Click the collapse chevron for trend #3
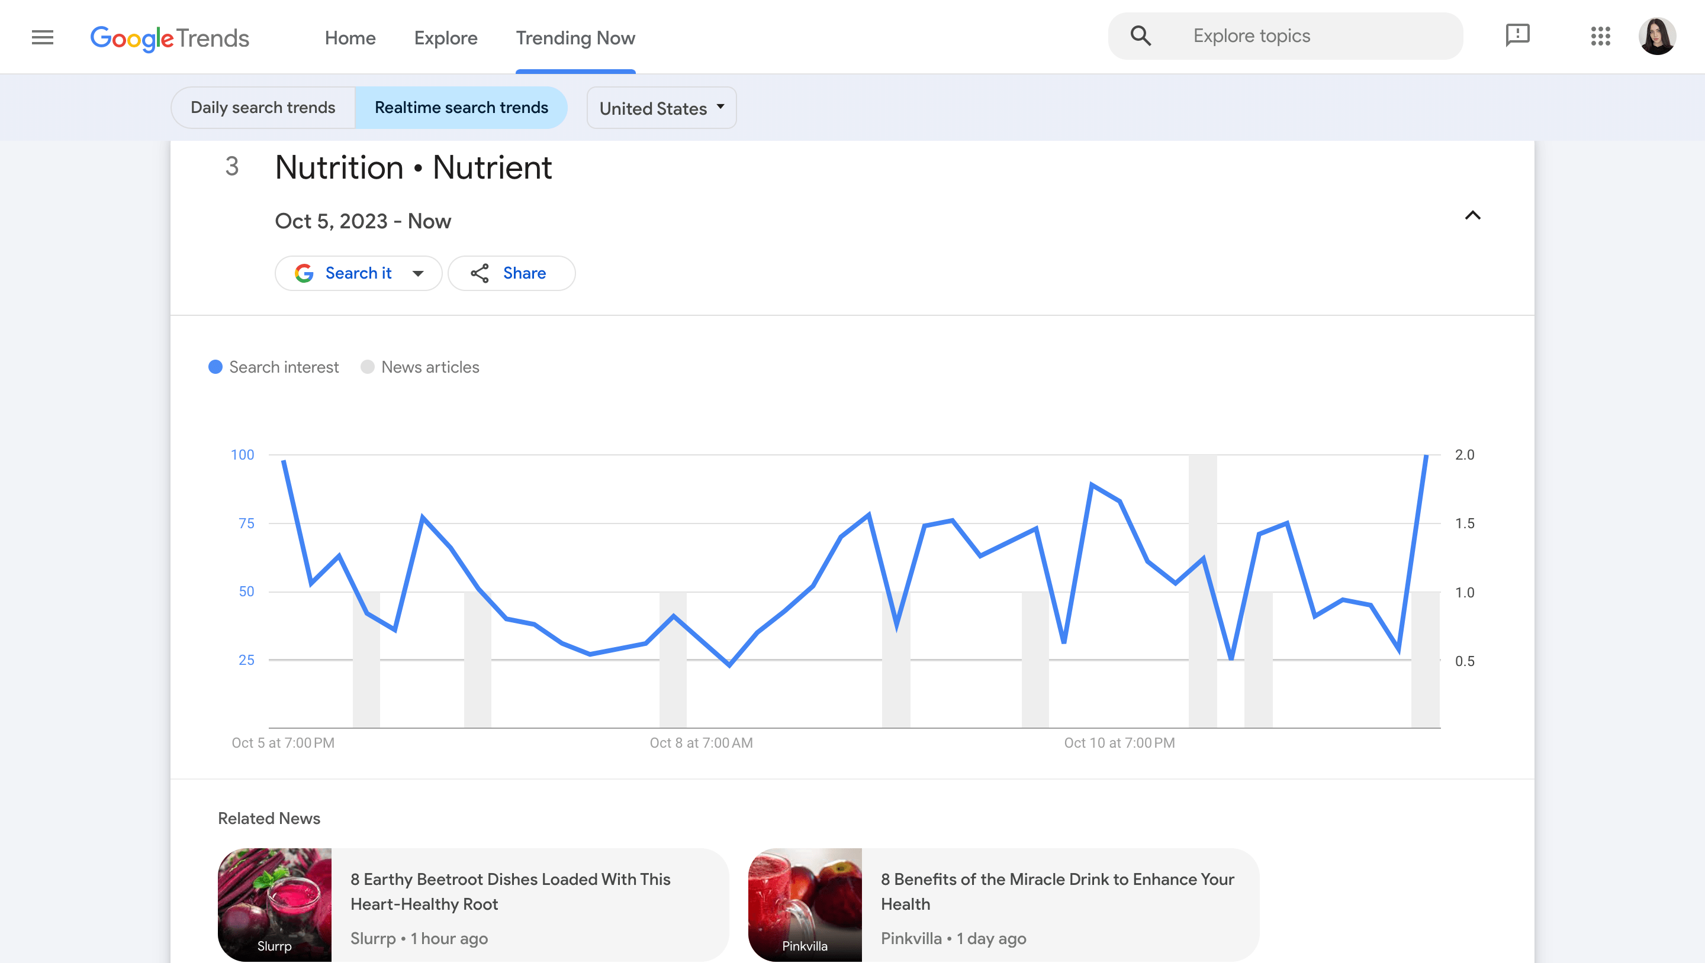Image resolution: width=1705 pixels, height=963 pixels. [x=1473, y=215]
